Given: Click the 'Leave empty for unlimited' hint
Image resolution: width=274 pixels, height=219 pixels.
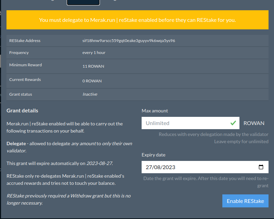Looking at the screenshot, I should (241, 141).
